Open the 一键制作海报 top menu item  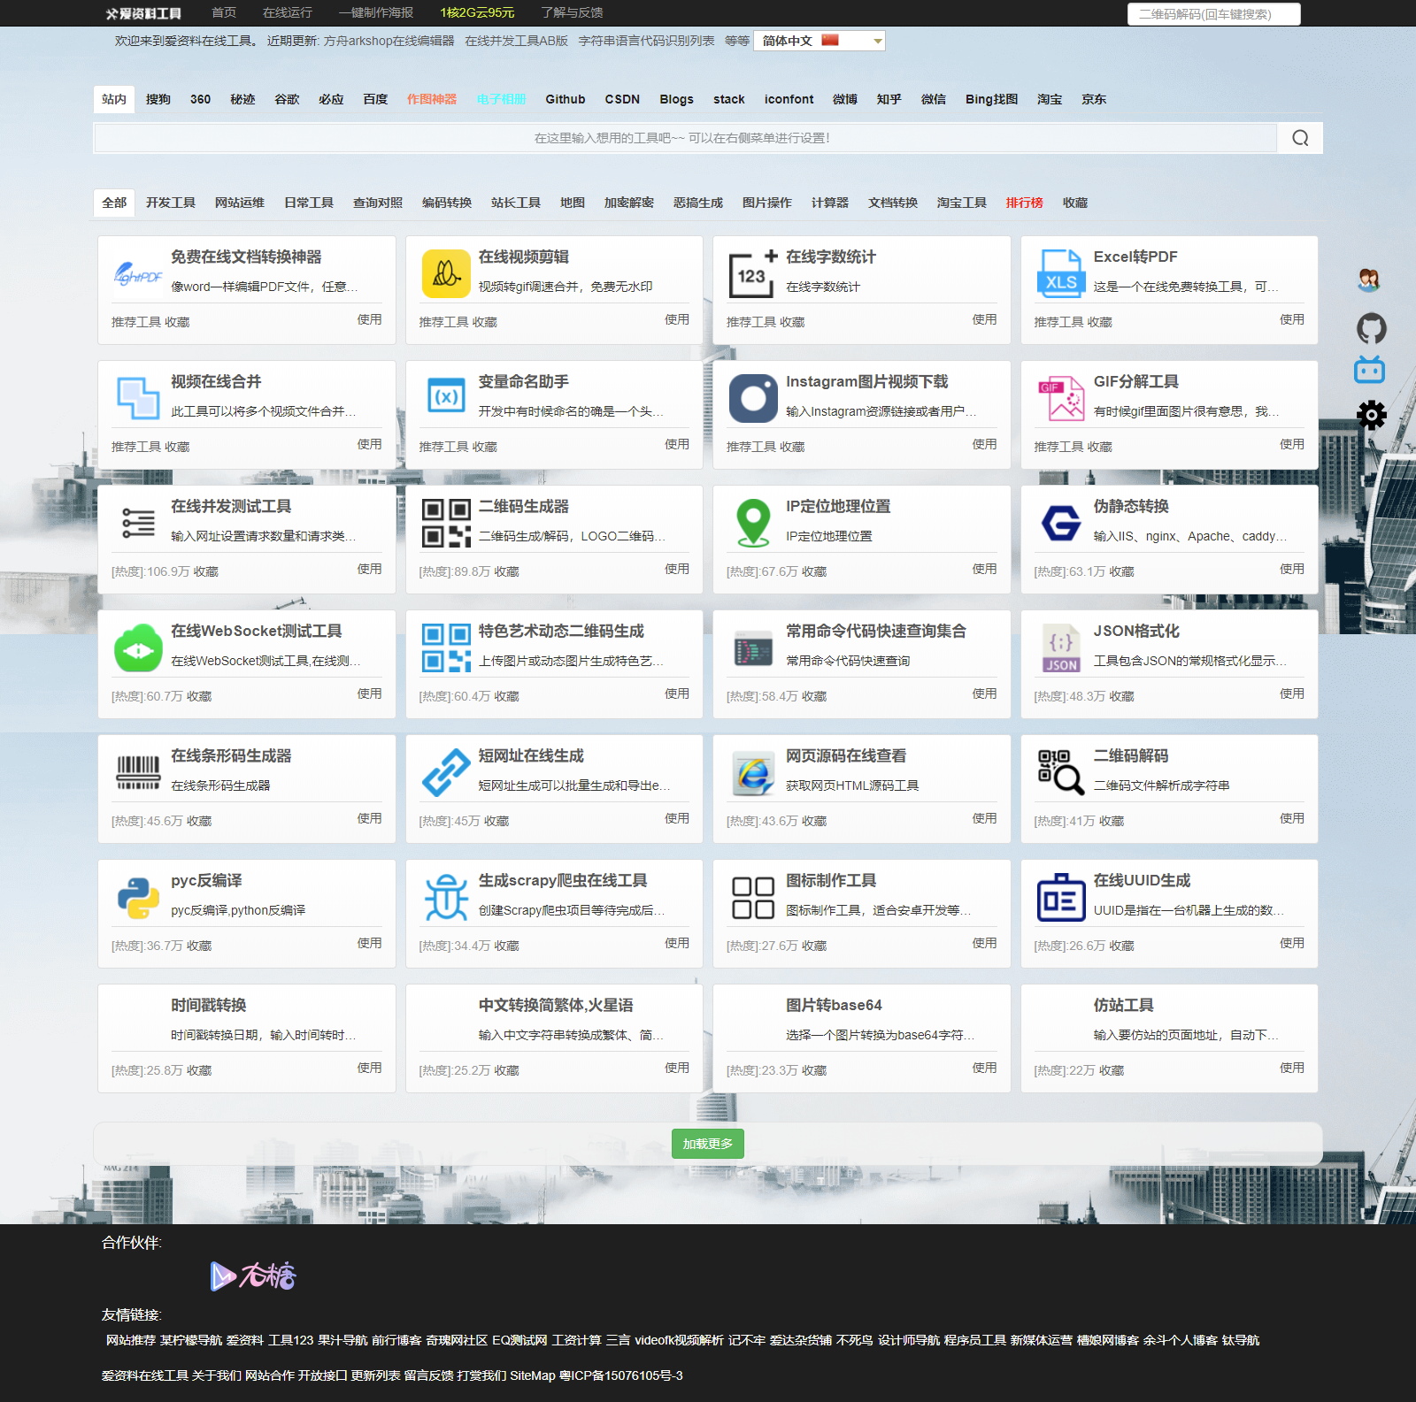[376, 12]
